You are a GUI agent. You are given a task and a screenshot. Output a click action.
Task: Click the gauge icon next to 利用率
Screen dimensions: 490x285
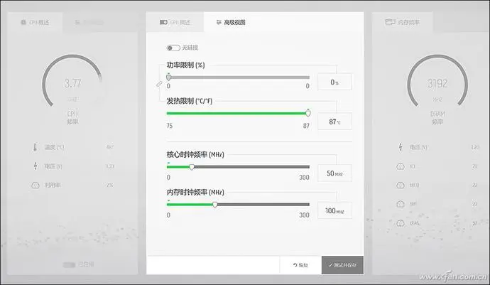[x=36, y=185]
